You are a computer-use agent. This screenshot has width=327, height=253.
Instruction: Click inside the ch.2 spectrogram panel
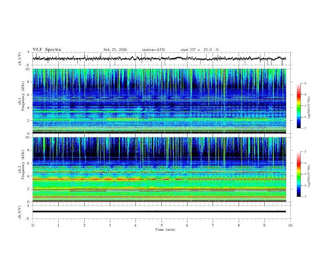tap(159, 169)
